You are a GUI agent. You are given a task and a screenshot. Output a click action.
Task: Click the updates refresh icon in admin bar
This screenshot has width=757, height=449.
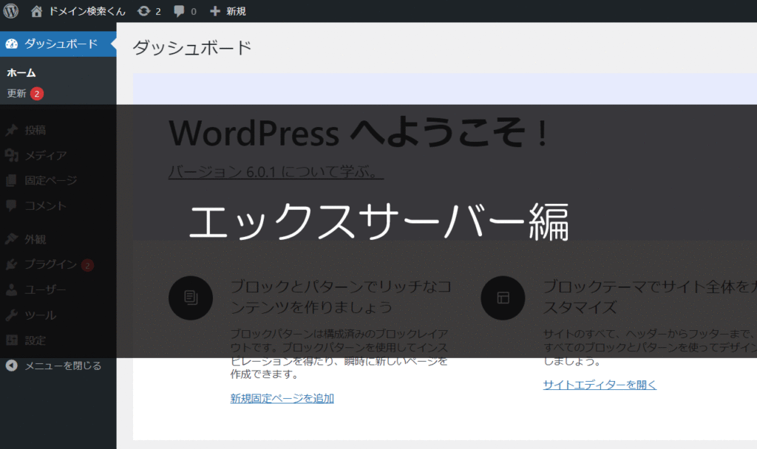pyautogui.click(x=143, y=11)
